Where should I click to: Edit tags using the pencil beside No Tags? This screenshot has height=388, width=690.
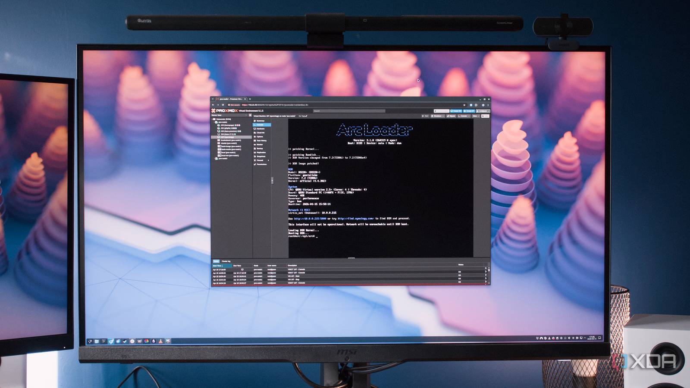click(306, 116)
